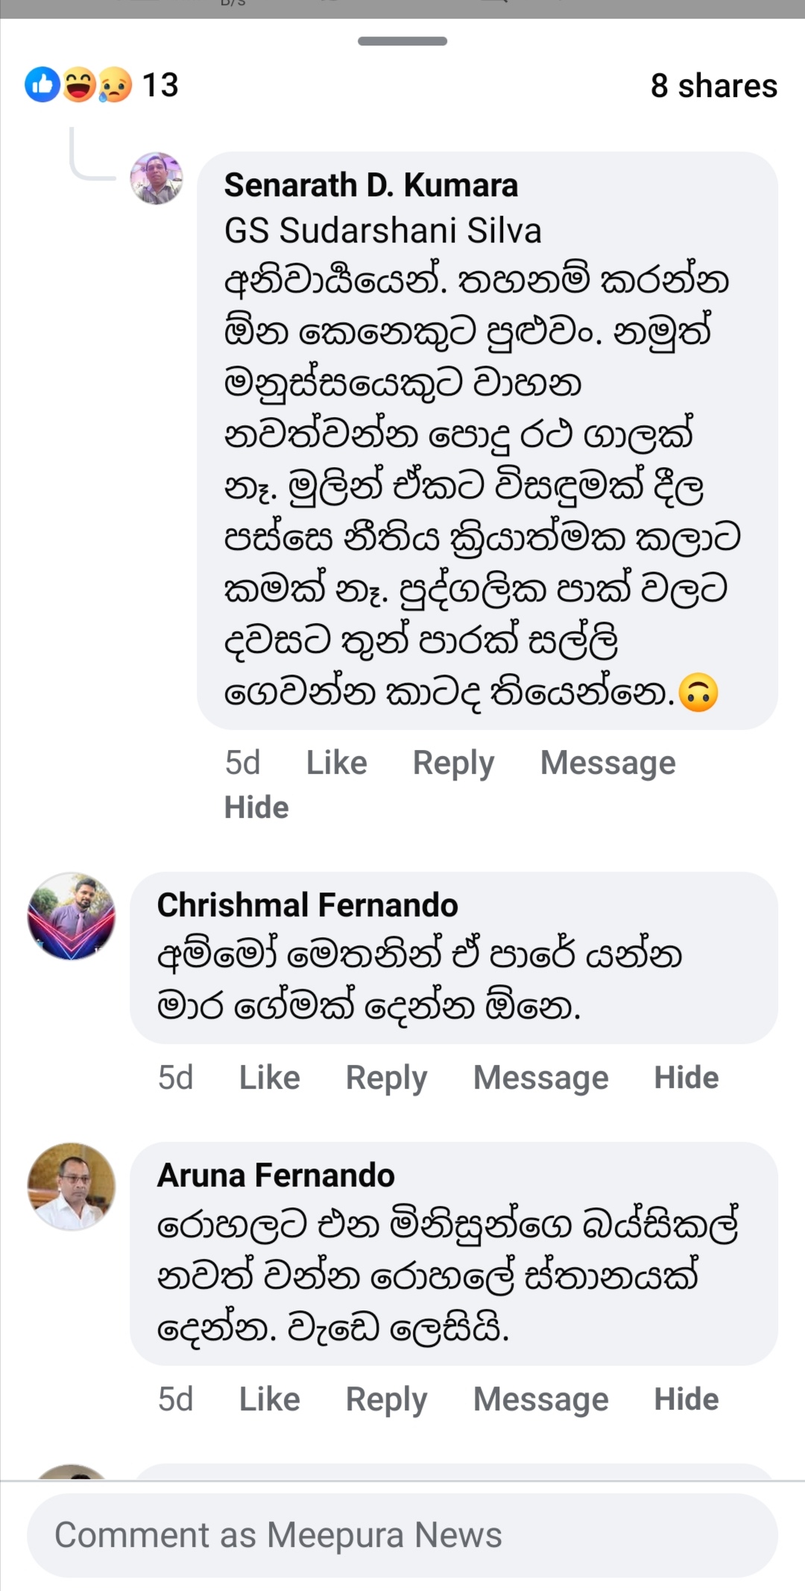Screen dimensions: 805x1591
Task: Hide Senarath D. Kumara's comment
Action: point(256,807)
